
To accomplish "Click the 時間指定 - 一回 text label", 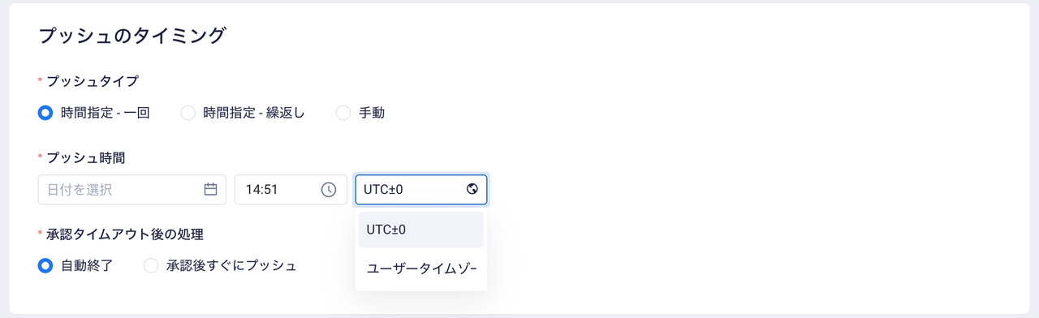I will [106, 113].
